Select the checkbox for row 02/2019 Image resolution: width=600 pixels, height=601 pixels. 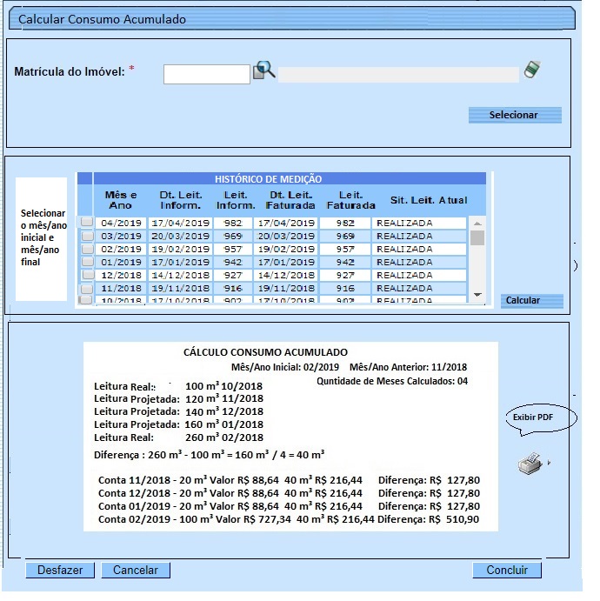[x=87, y=249]
